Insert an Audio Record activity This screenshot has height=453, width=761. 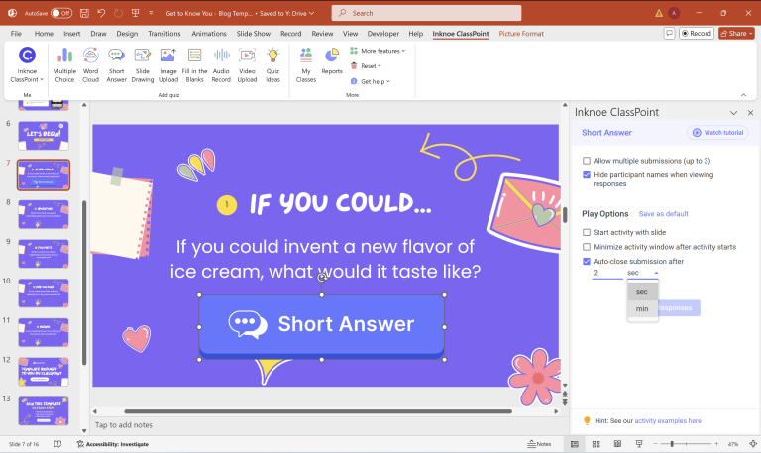tap(221, 65)
